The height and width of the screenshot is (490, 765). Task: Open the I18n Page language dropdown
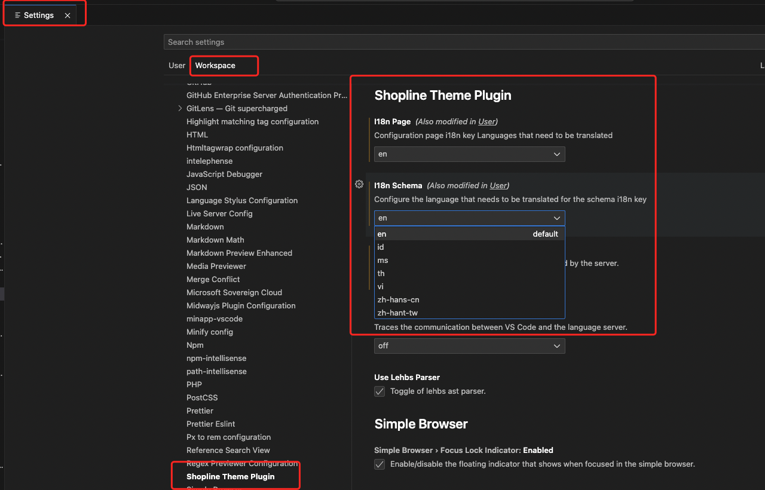pos(470,154)
